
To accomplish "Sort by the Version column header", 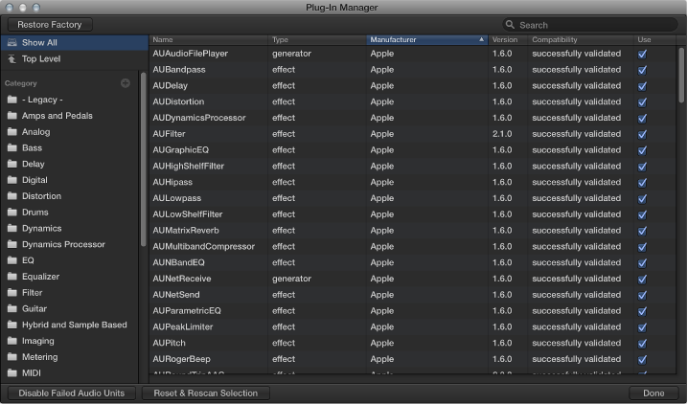I will [x=508, y=39].
